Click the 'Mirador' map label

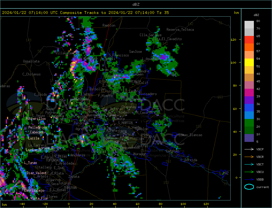click(140, 154)
